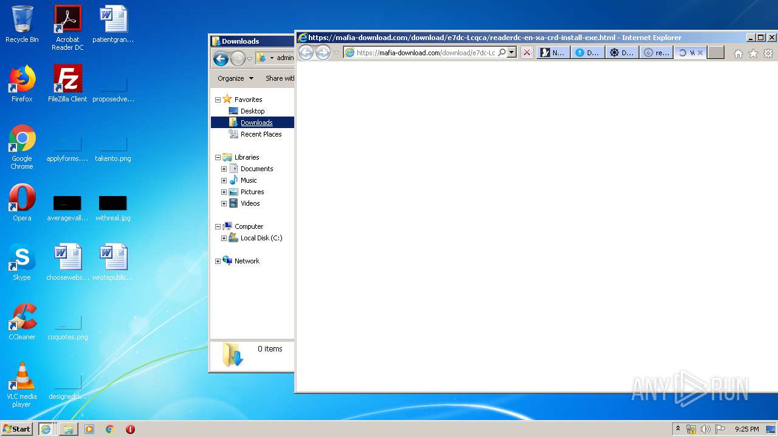Open address bar autocomplete dropdown in IE
This screenshot has width=778, height=437.
pos(512,53)
